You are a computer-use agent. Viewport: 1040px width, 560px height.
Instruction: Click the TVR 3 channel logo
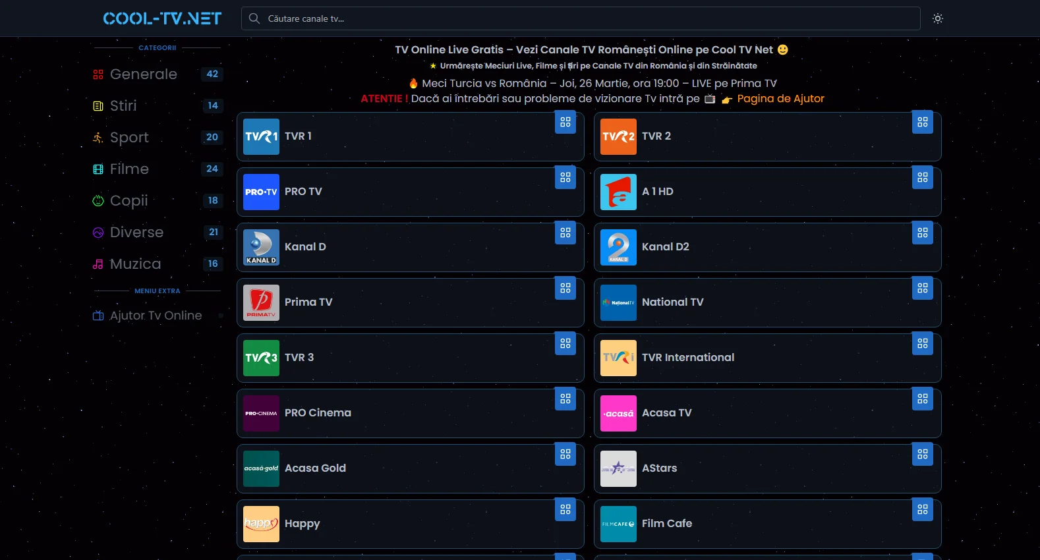[261, 358]
